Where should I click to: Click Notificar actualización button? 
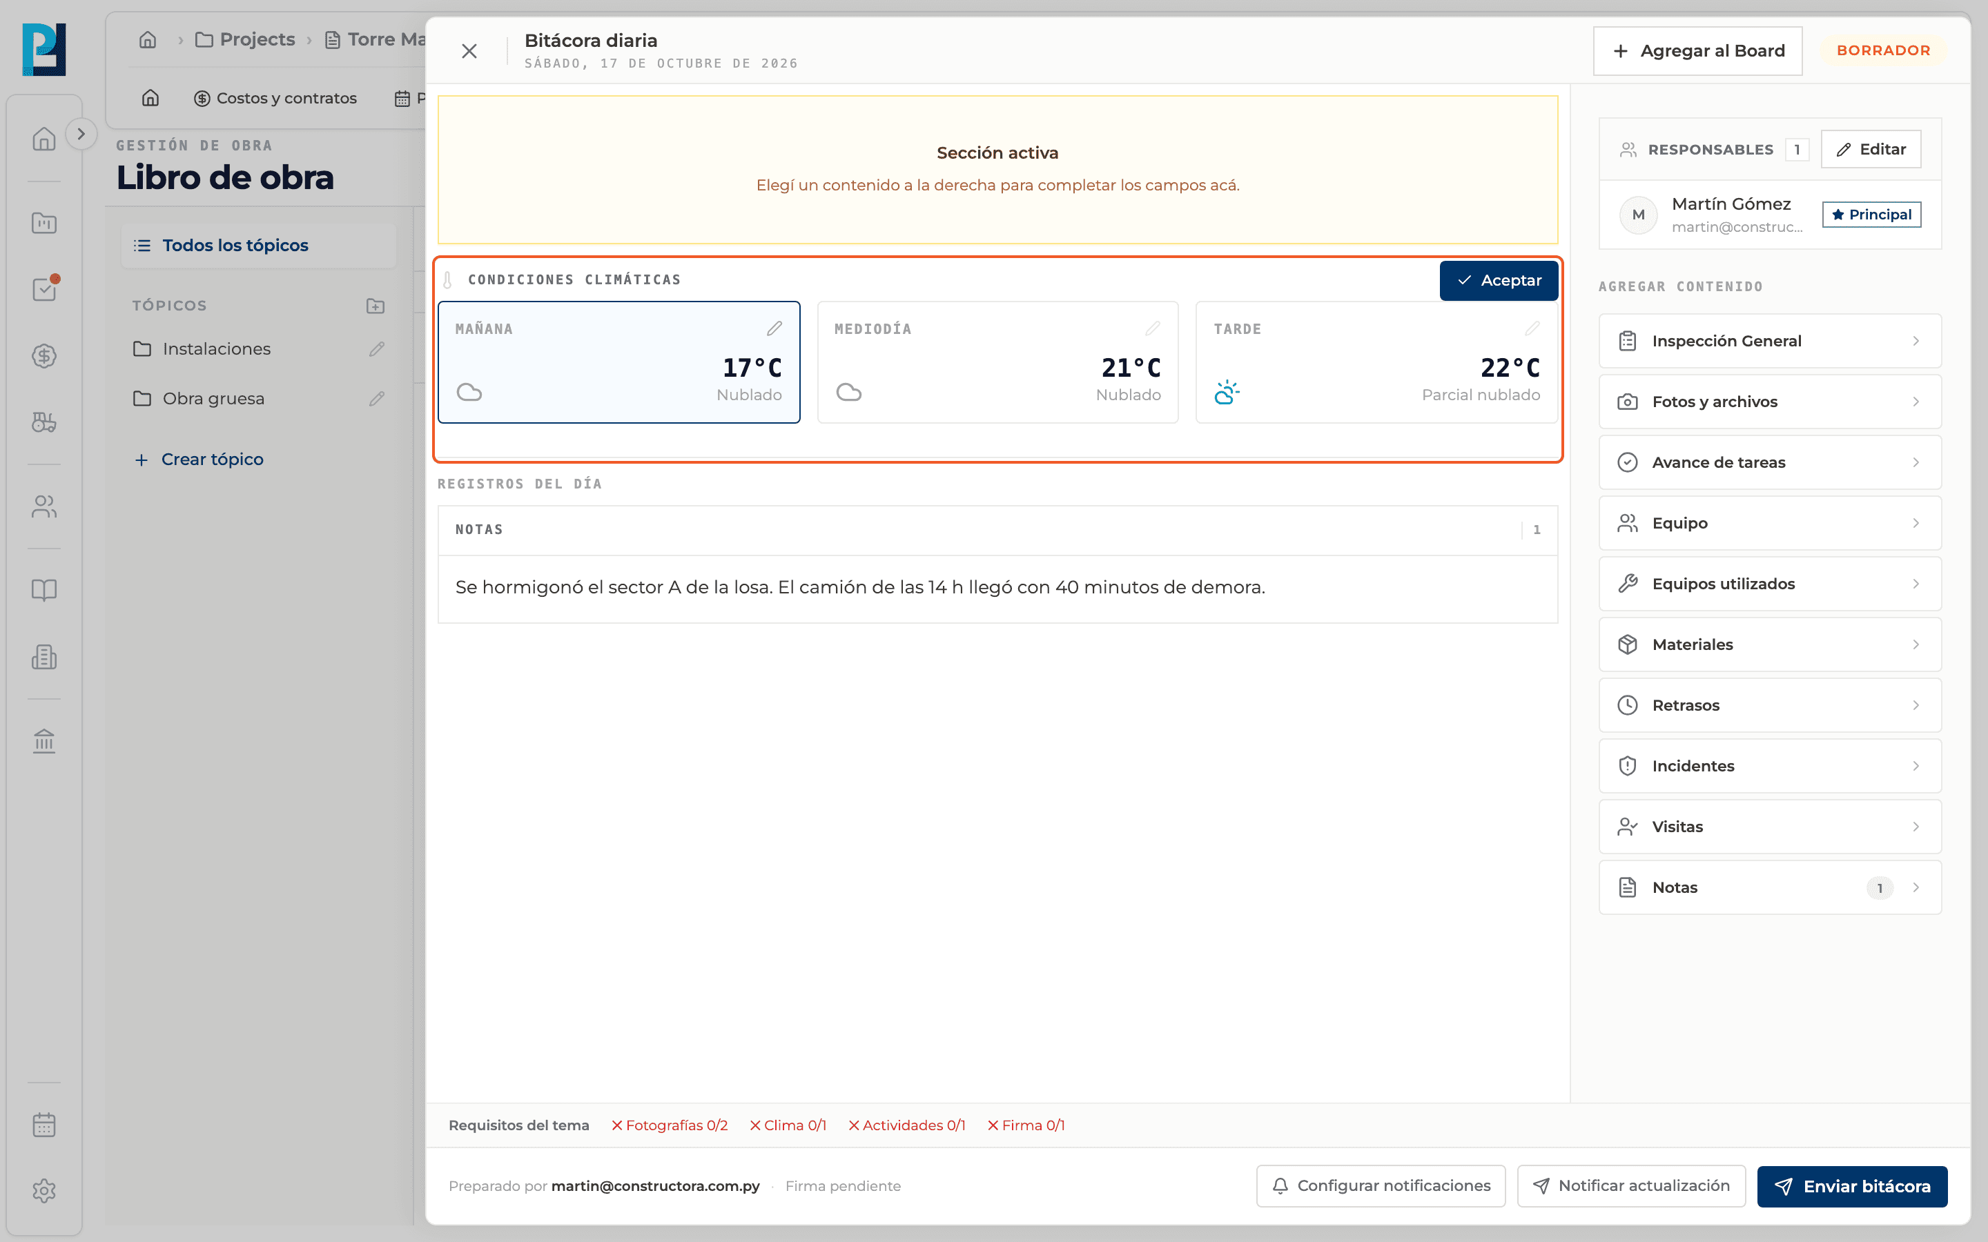tap(1632, 1186)
